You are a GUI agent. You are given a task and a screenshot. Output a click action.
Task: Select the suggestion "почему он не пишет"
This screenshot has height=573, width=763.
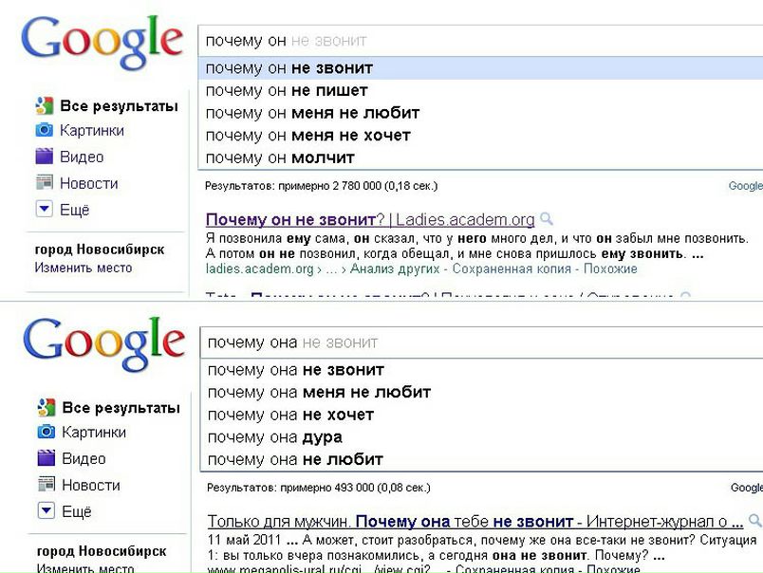(x=287, y=90)
